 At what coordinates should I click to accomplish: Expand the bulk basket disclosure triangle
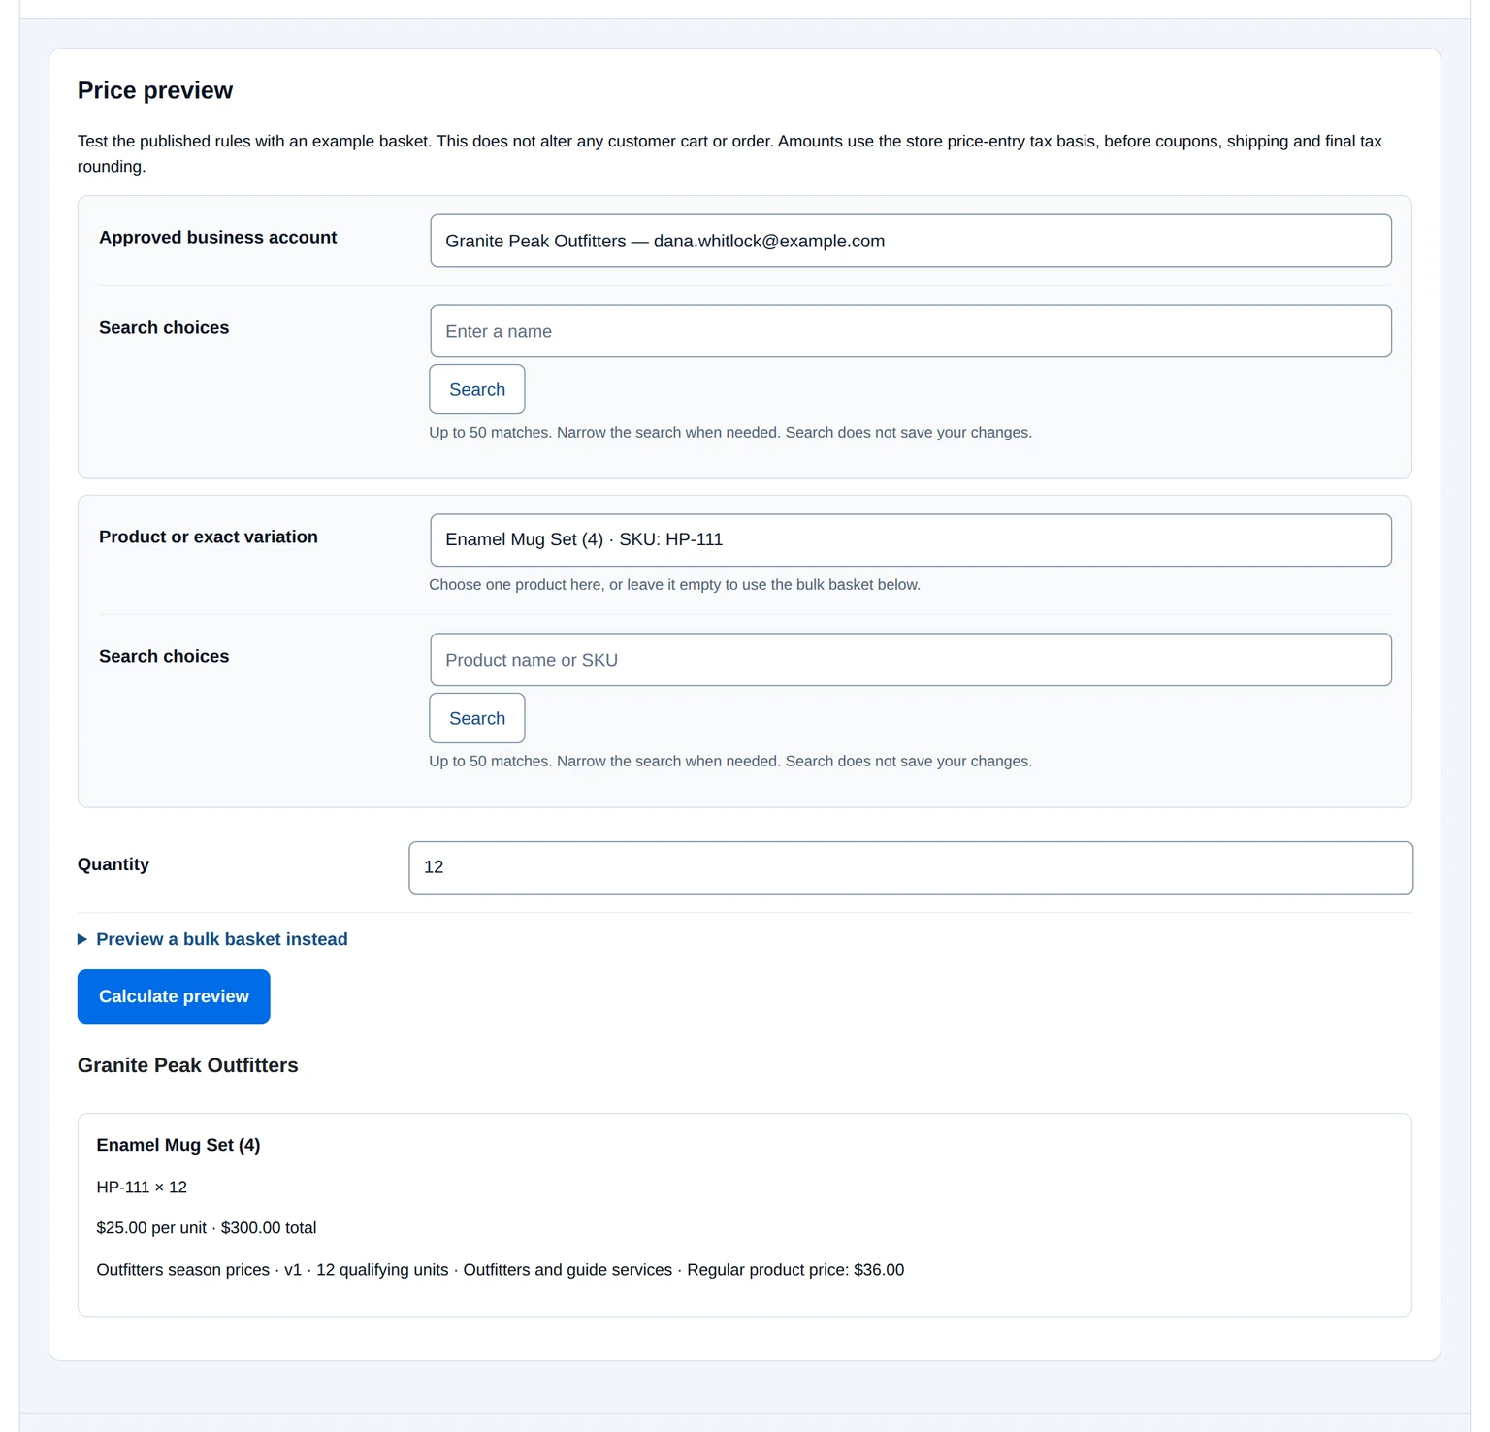tap(82, 939)
